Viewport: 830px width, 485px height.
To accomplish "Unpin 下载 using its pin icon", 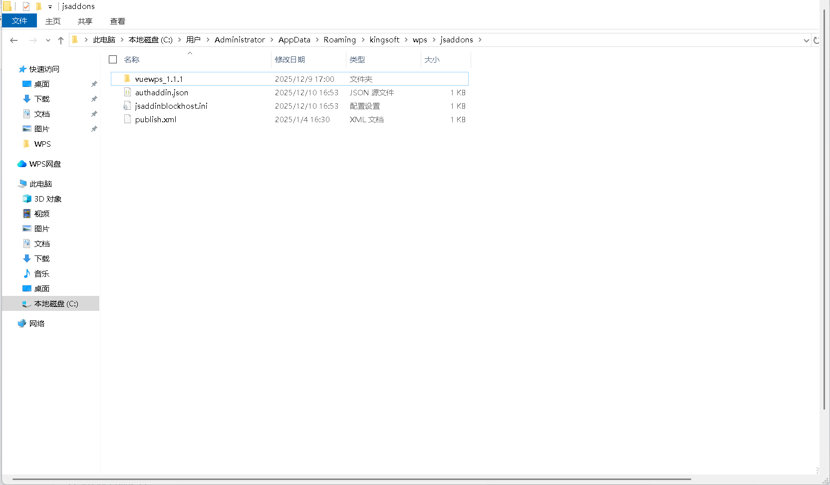I will point(94,99).
